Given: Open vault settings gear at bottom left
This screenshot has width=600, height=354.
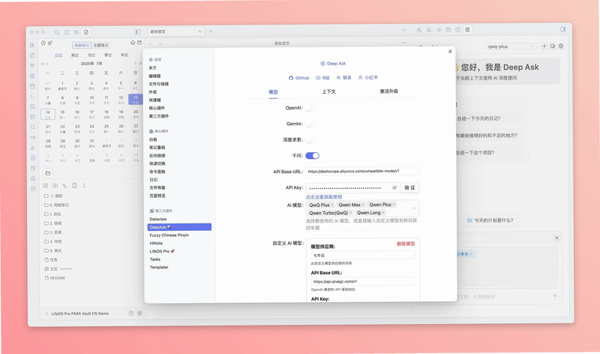Looking at the screenshot, I should (139, 313).
